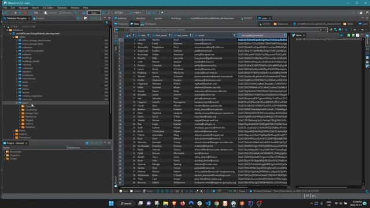
Task: Open Google Chrome from the taskbar
Action: (217, 203)
